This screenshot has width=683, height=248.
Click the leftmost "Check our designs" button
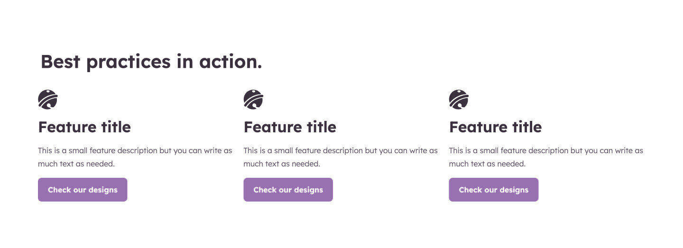83,190
